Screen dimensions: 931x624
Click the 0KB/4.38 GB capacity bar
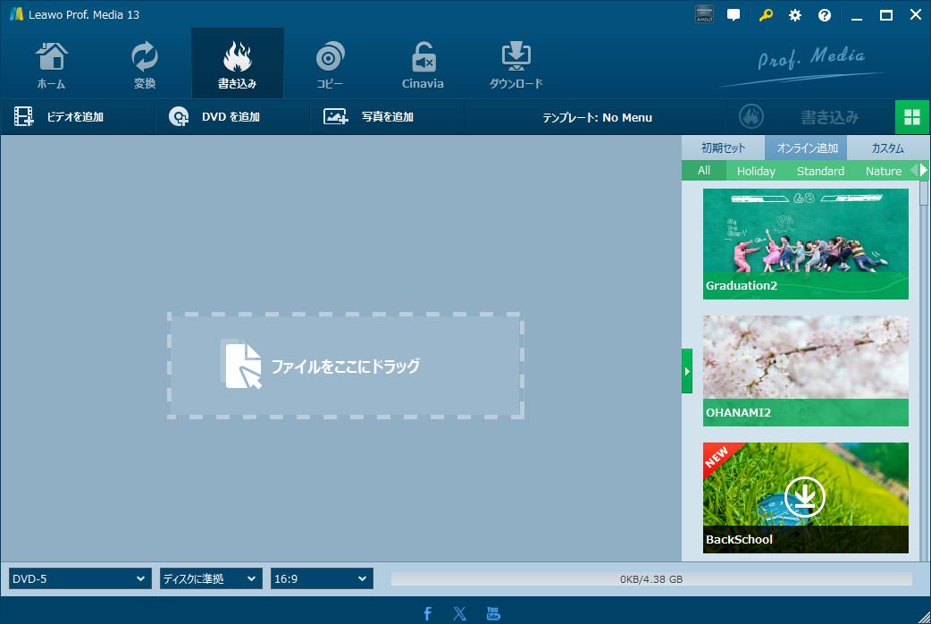[651, 578]
